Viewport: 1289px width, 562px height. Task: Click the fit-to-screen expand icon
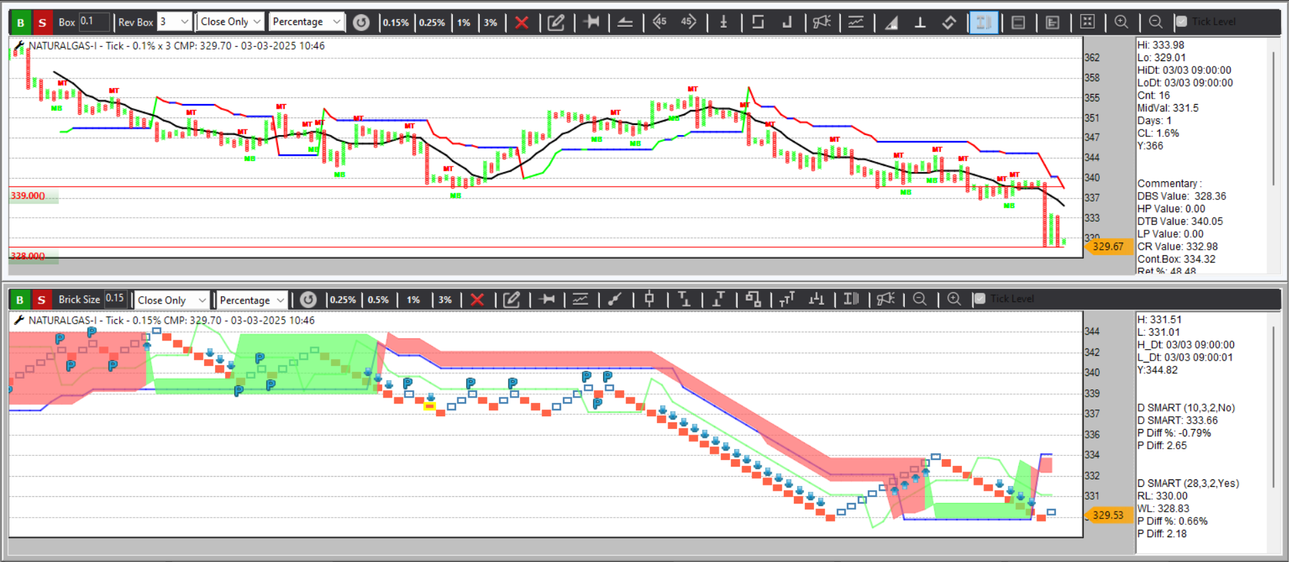tap(1087, 21)
